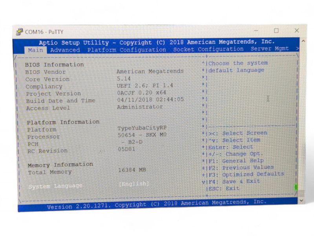Click the Select Item key hint
The image size is (314, 236).
234,140
